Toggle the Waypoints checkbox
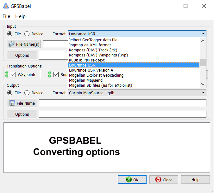214x193 pixels. pos(13,75)
